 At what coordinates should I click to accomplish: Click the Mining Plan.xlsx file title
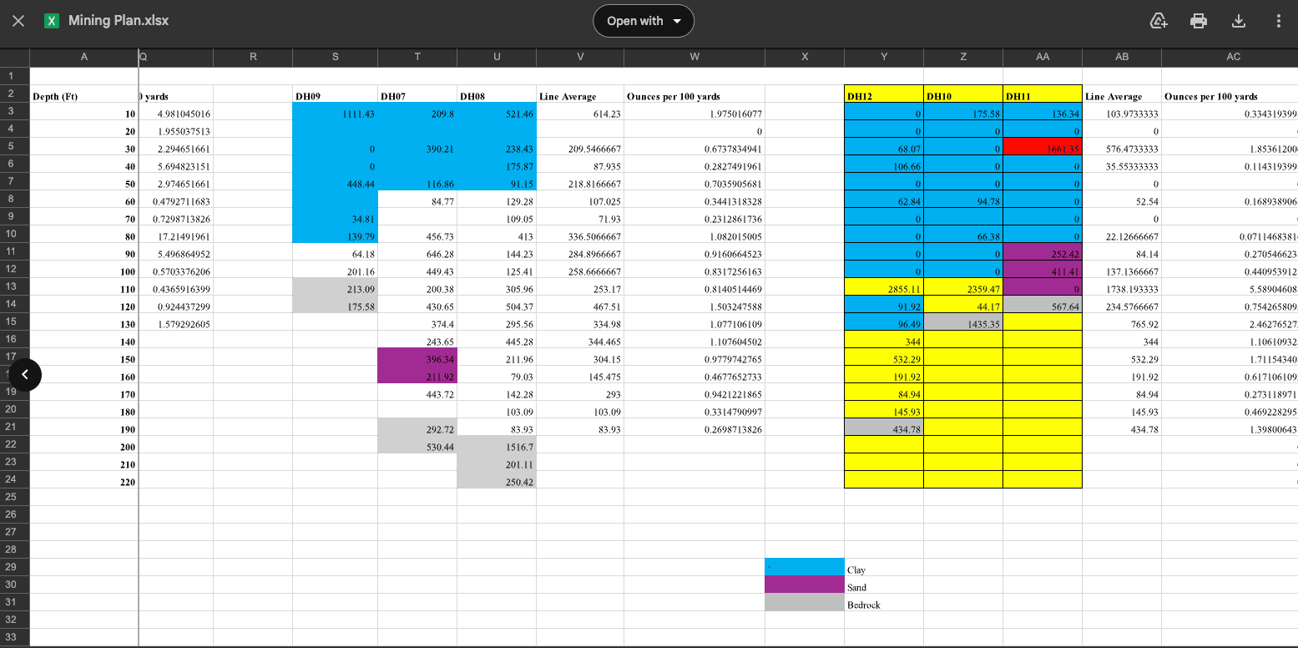(x=119, y=21)
